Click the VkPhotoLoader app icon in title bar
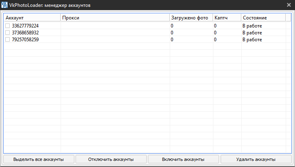Image resolution: width=295 pixels, height=167 pixels. point(5,5)
